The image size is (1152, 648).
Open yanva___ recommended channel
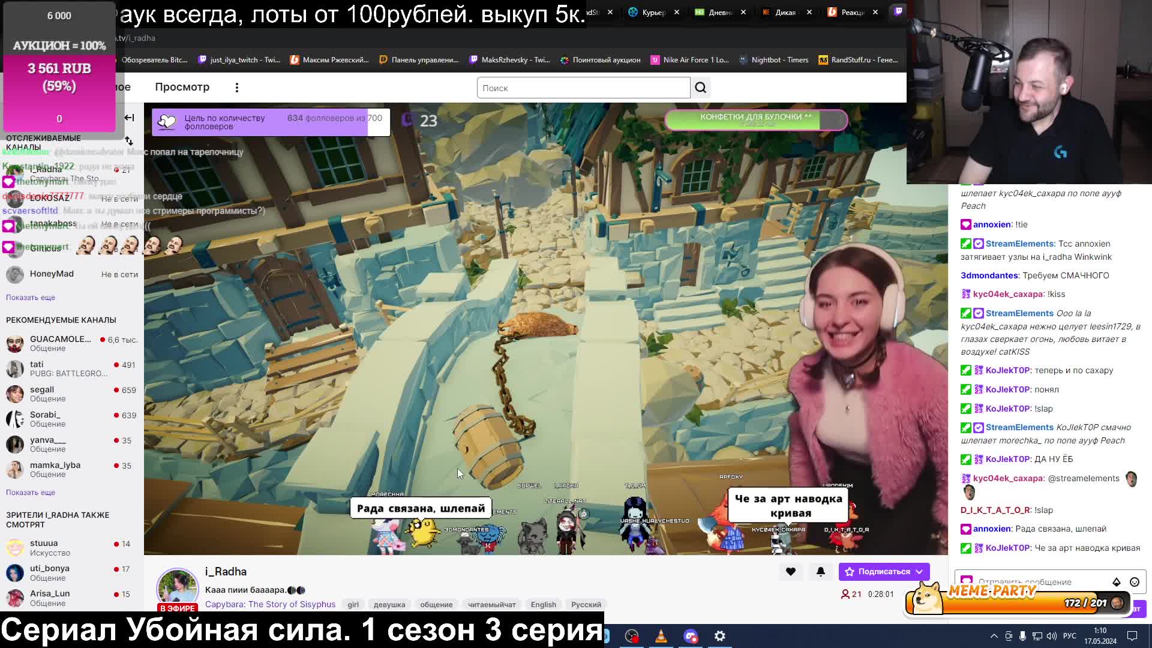tap(72, 444)
